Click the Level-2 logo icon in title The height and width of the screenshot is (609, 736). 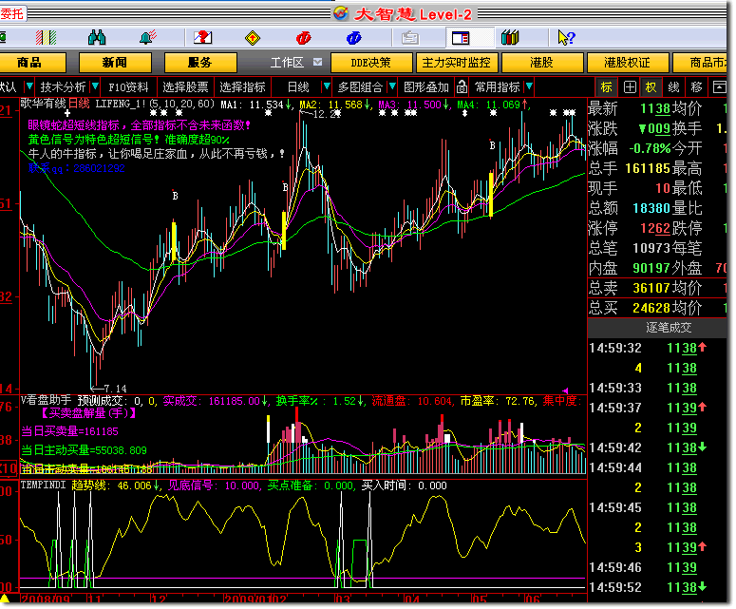point(341,13)
